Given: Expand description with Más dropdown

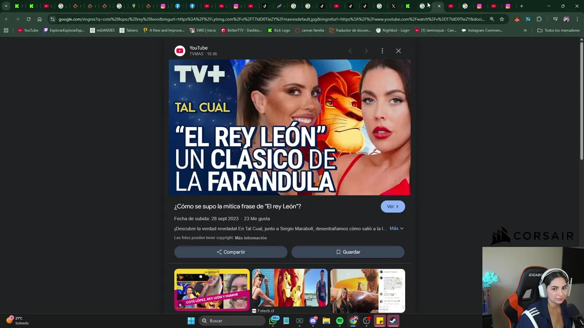Looking at the screenshot, I should click(x=396, y=228).
